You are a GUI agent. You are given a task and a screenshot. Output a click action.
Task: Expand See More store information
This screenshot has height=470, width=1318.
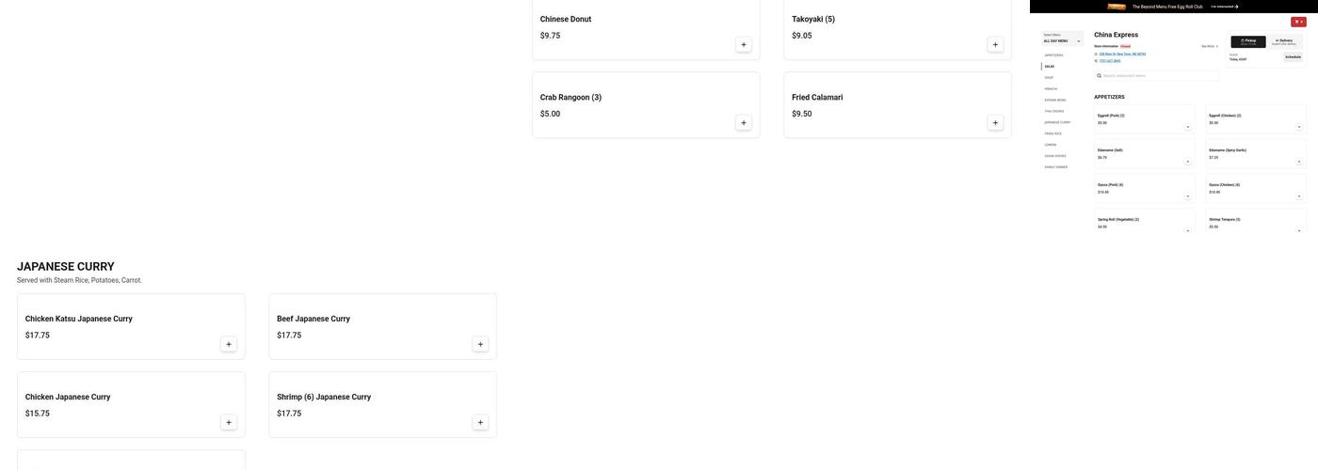tap(1209, 46)
